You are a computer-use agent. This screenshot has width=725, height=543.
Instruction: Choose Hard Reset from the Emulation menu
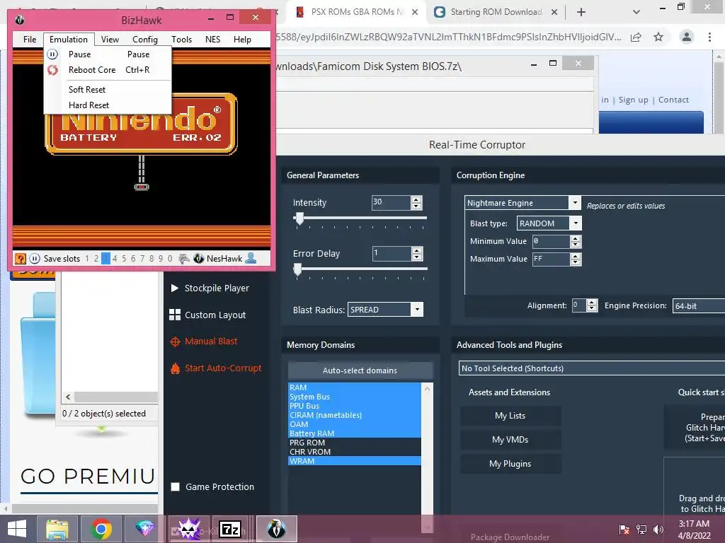click(x=108, y=105)
